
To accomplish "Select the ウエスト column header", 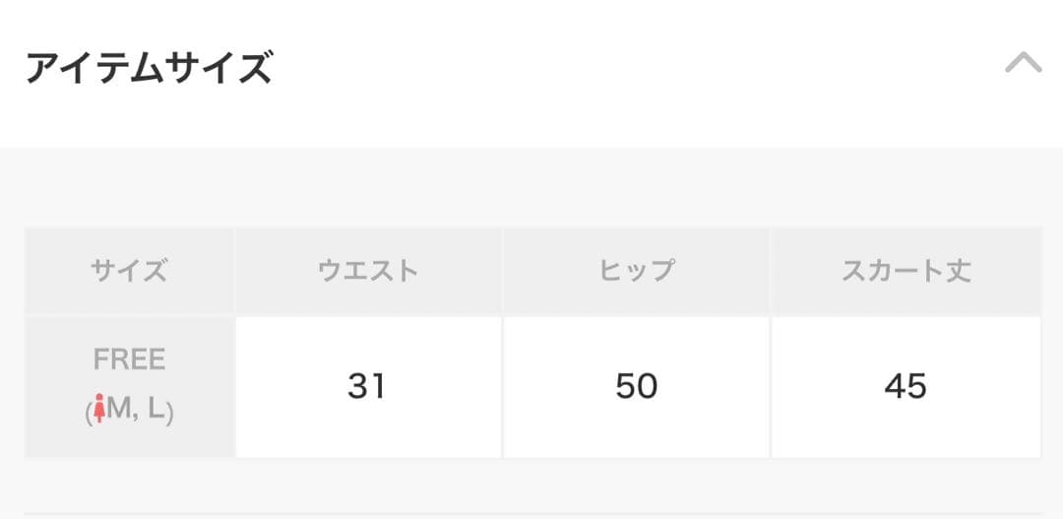I will (x=368, y=271).
